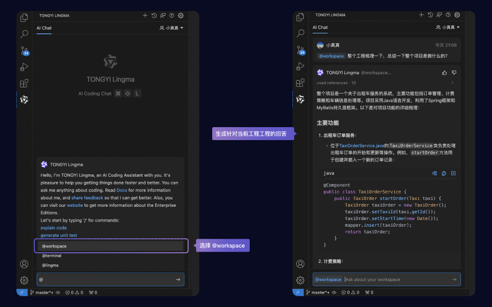Click the explain code command link
492x307 pixels.
pos(53,228)
